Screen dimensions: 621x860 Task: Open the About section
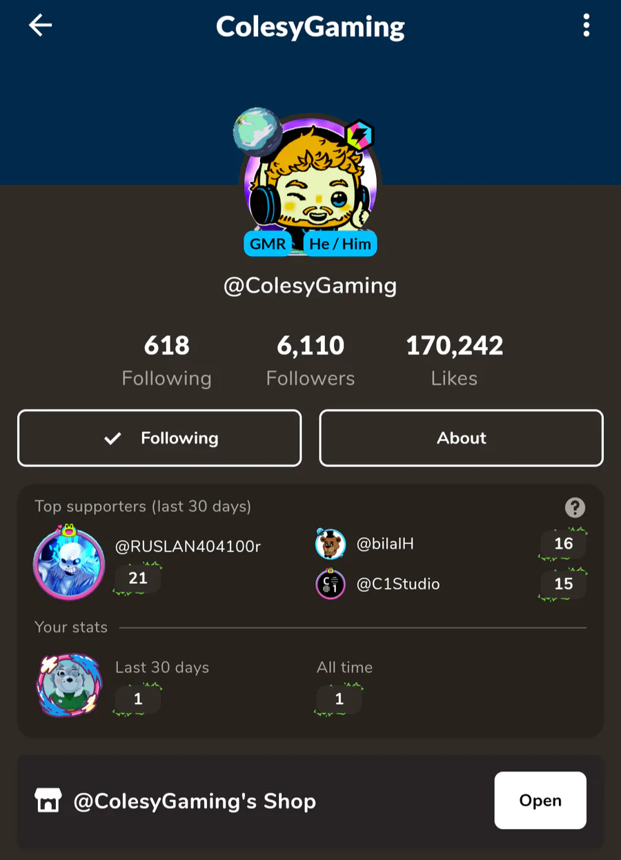[x=461, y=438]
